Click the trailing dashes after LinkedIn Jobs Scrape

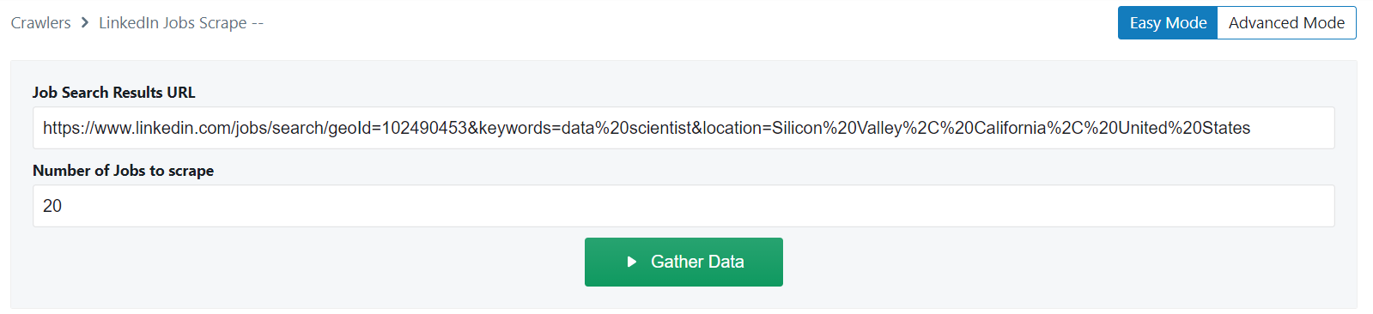pyautogui.click(x=258, y=23)
